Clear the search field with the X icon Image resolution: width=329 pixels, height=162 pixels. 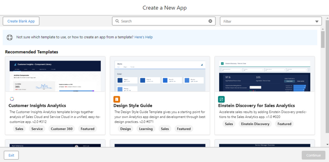point(210,21)
